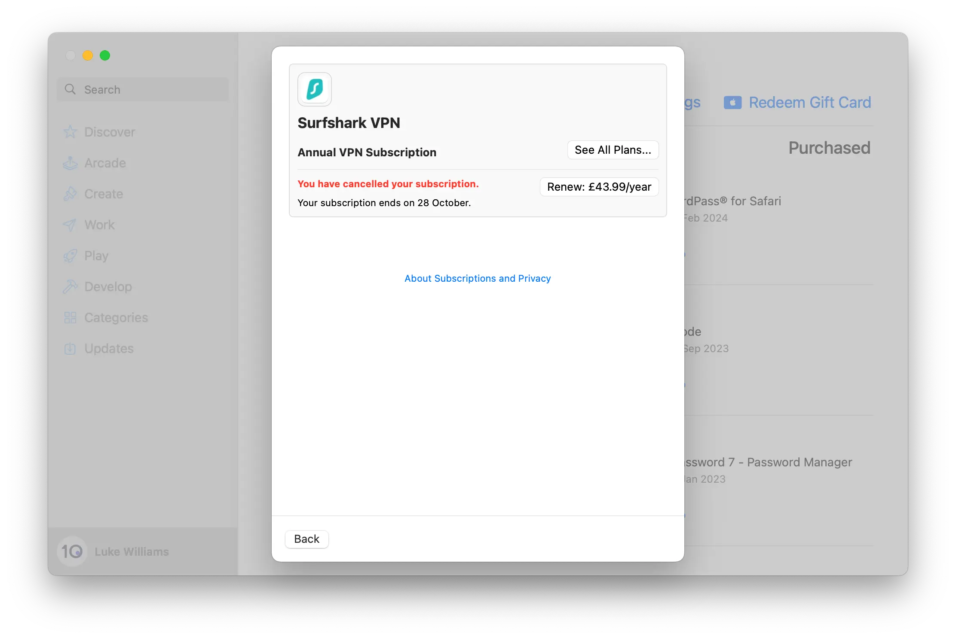Click into the Search field
The height and width of the screenshot is (639, 956).
142,89
